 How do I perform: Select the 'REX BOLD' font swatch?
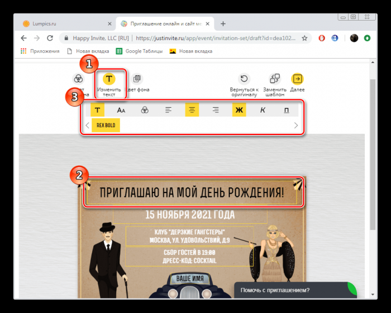click(x=106, y=126)
